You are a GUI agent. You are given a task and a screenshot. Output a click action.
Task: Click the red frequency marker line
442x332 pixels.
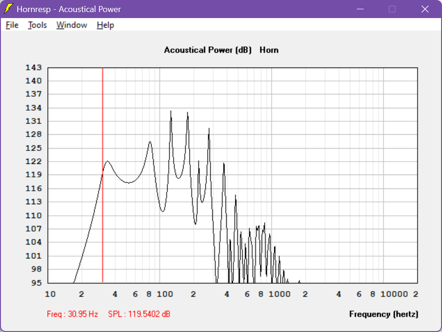pyautogui.click(x=102, y=175)
